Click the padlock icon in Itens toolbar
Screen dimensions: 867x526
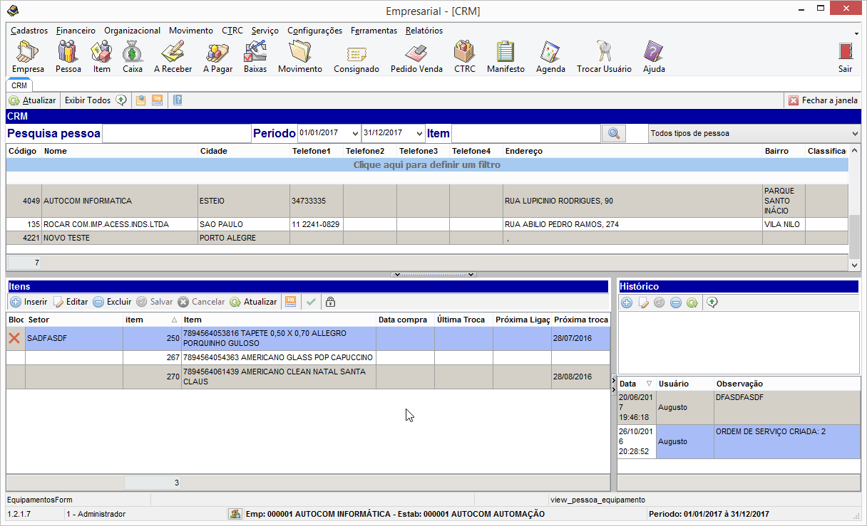[x=330, y=302]
